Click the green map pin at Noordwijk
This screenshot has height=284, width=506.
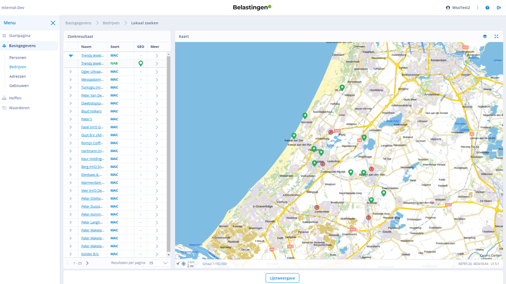305,115
